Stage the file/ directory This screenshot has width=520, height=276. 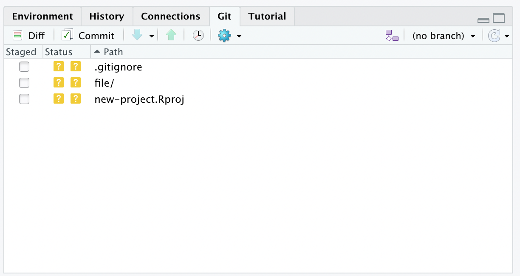pyautogui.click(x=24, y=83)
